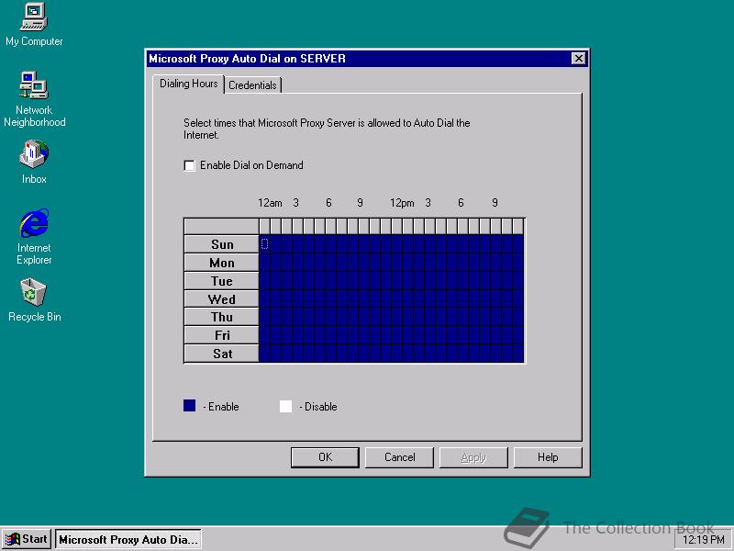734x551 pixels.
Task: Select the entire Thu row header
Action: pyautogui.click(x=221, y=317)
